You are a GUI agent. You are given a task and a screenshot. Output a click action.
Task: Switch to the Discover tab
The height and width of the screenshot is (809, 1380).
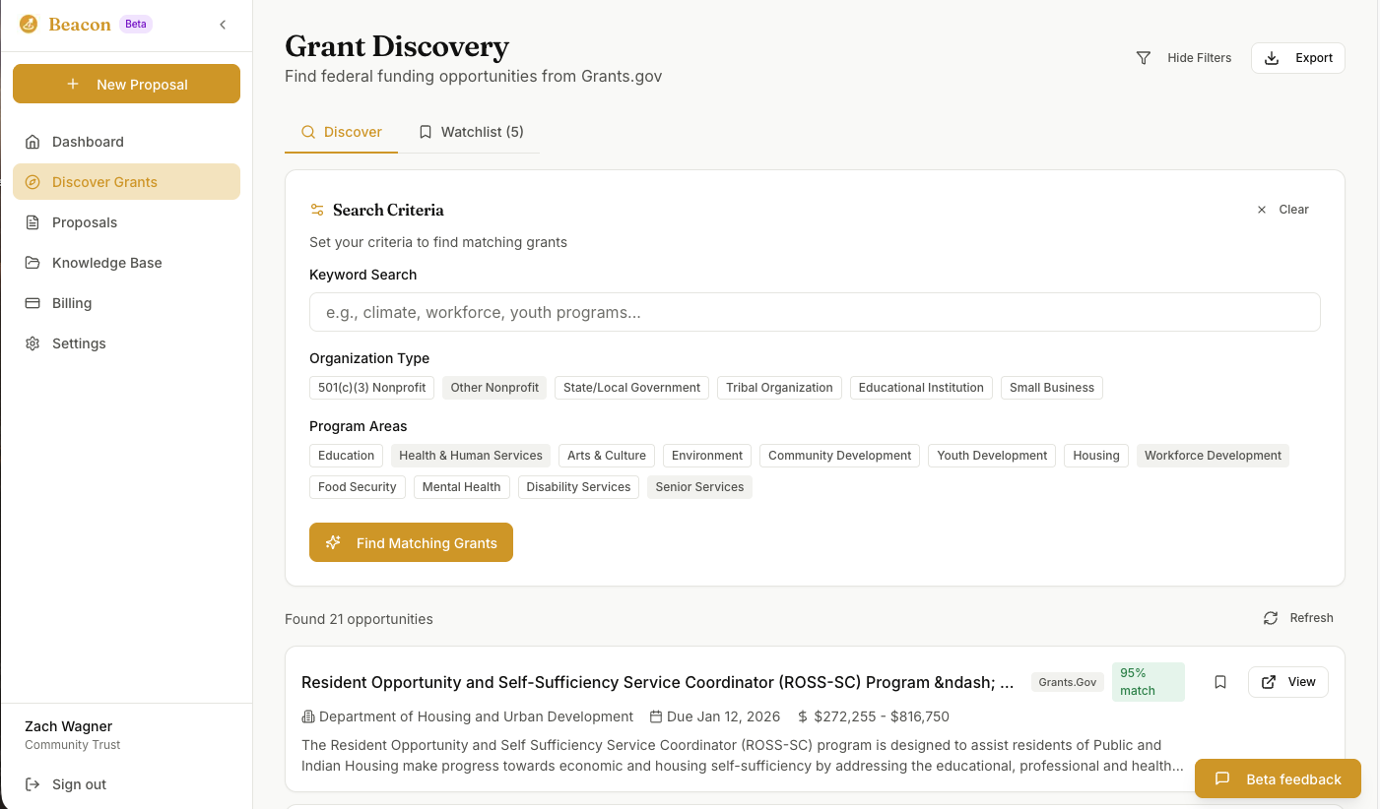pyautogui.click(x=341, y=132)
